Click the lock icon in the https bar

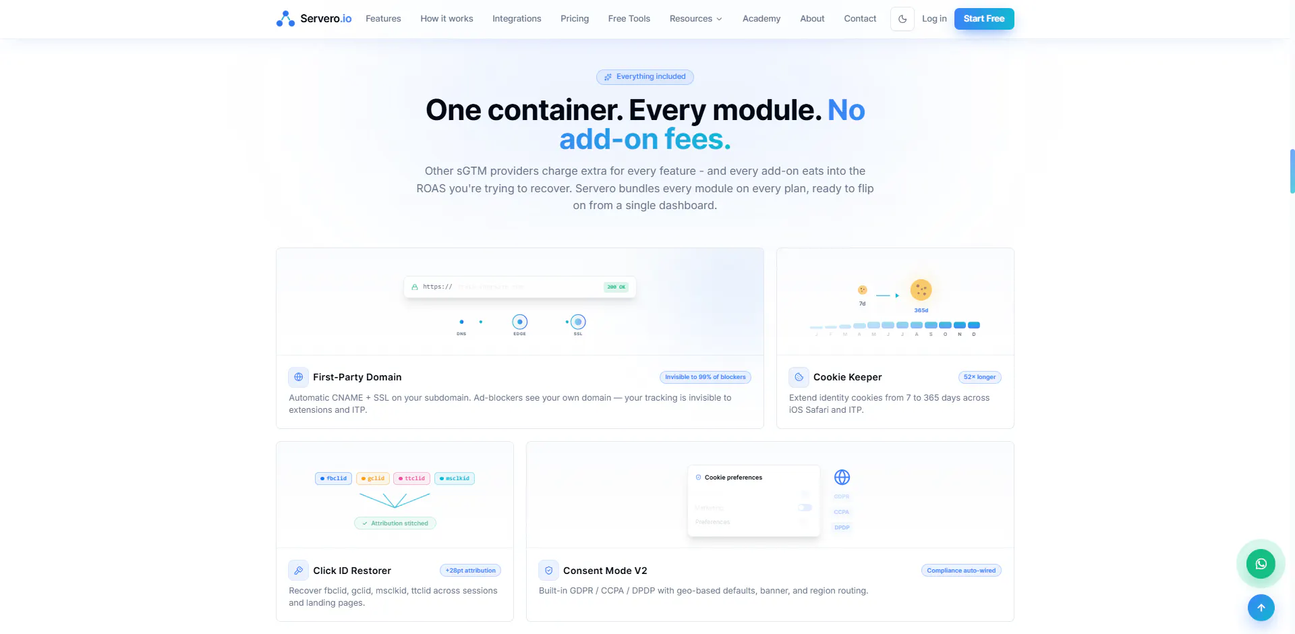415,287
